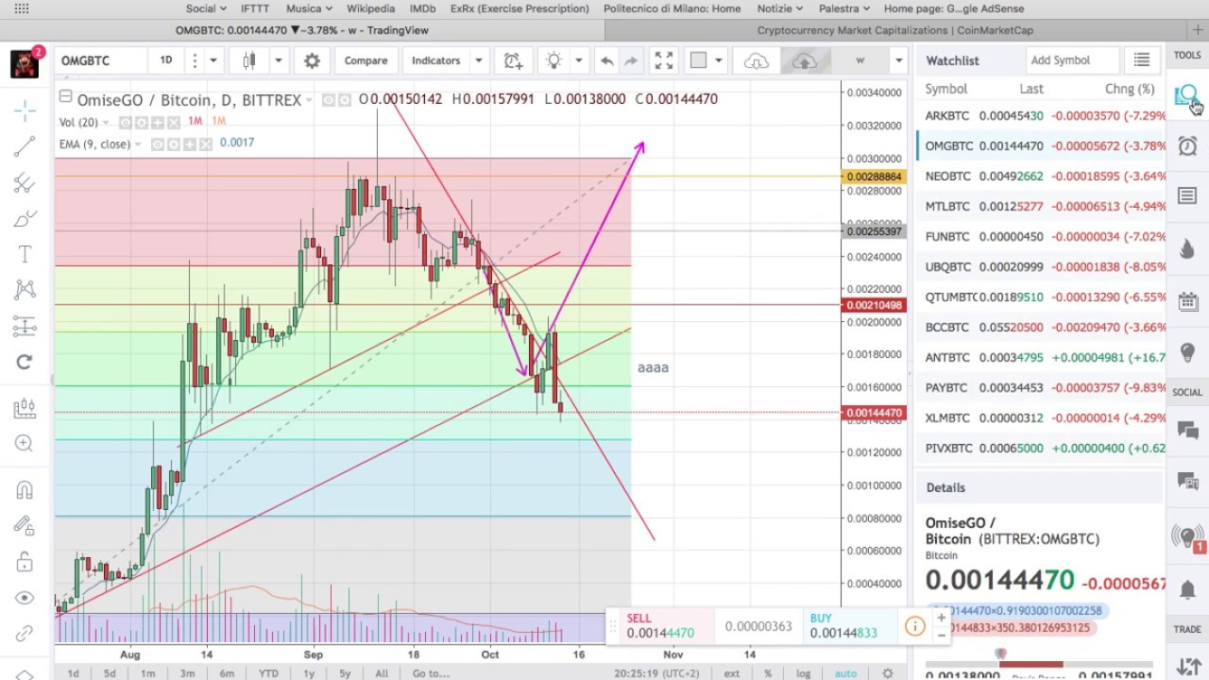Open the watchlist menu list icon
This screenshot has height=680, width=1209.
tap(1142, 60)
